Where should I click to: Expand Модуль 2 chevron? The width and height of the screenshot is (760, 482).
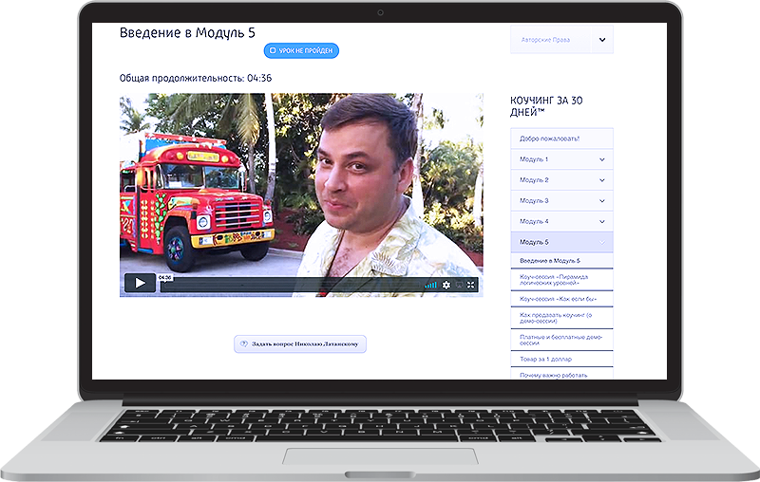tap(602, 180)
